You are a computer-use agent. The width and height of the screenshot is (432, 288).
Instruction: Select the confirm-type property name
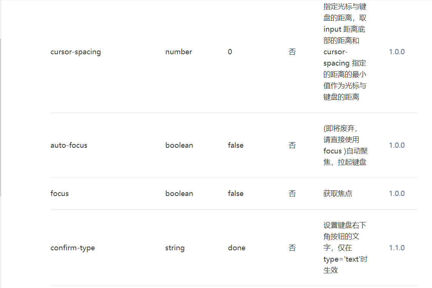click(x=73, y=248)
